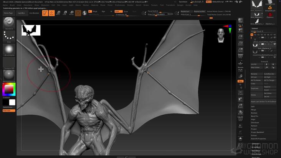Select the Rotate transform tool
This screenshot has width=281, height=158.
point(71,13)
